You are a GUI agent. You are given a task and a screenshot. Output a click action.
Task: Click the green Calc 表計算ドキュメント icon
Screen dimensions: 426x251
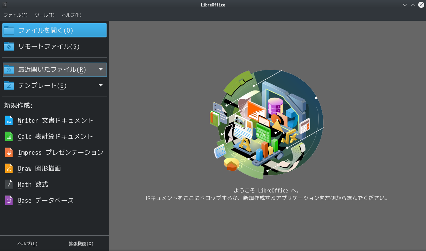tap(9, 136)
